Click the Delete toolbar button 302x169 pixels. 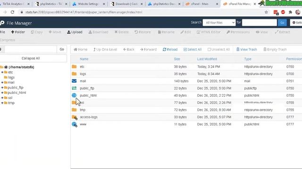point(121,32)
